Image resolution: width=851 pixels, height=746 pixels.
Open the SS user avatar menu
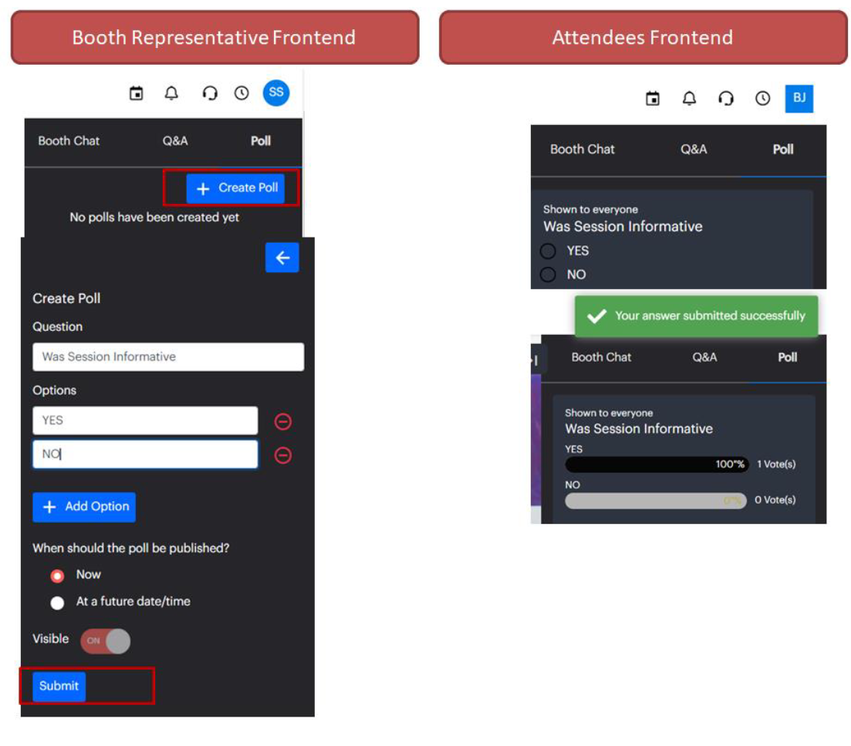coord(276,93)
